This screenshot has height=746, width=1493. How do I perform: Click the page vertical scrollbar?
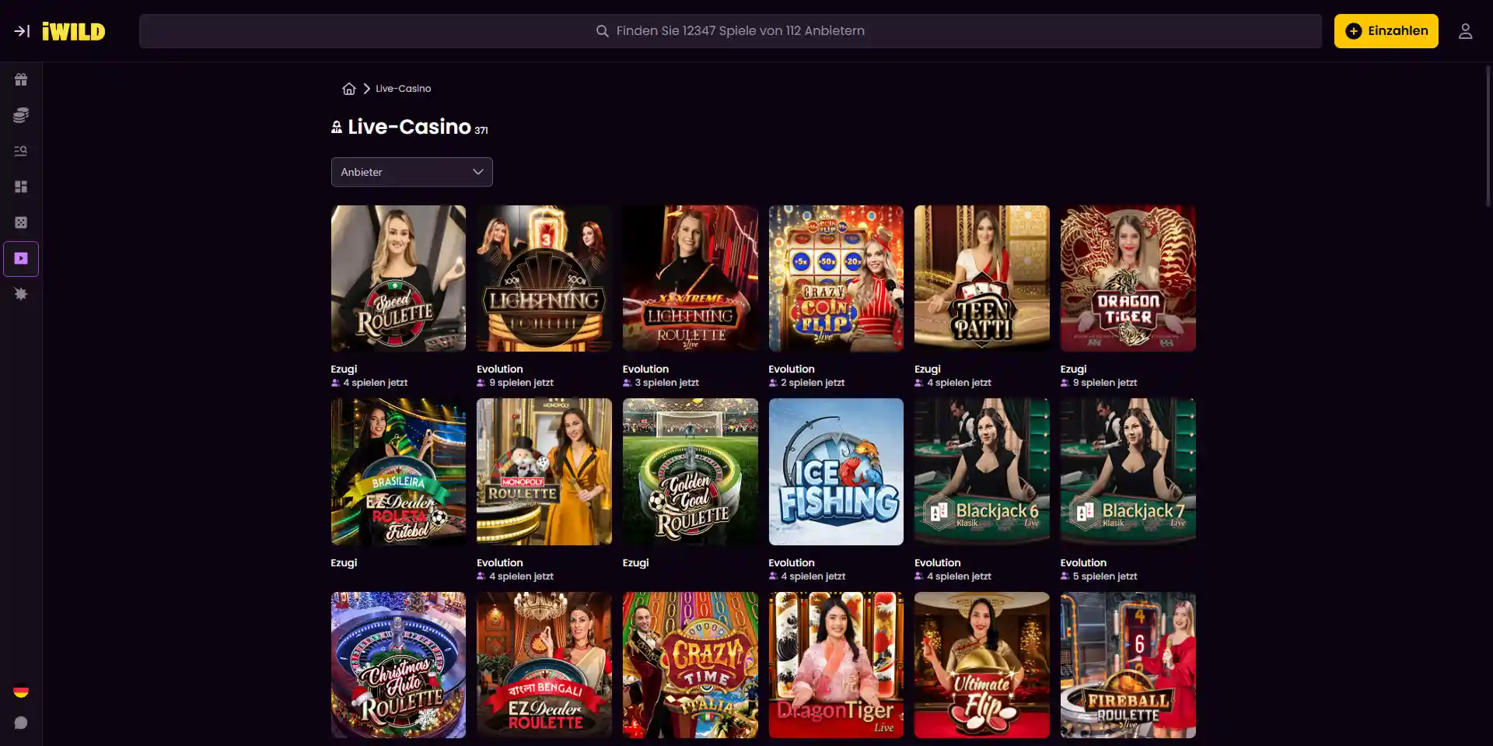[1488, 136]
